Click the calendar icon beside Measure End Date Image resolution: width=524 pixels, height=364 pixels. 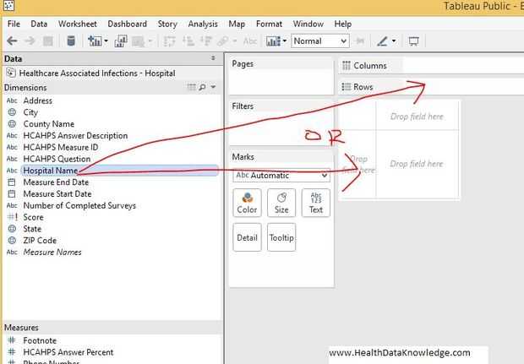coord(12,182)
